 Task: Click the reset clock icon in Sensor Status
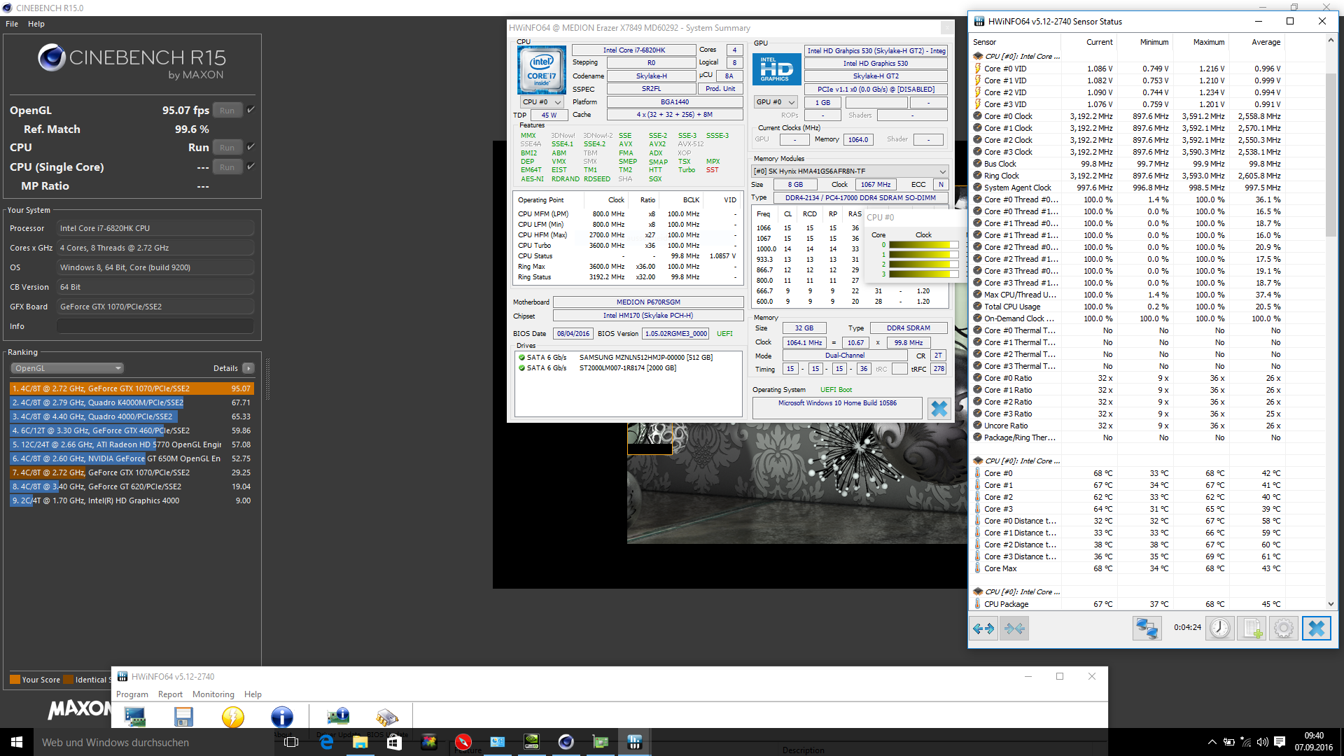(x=1219, y=628)
